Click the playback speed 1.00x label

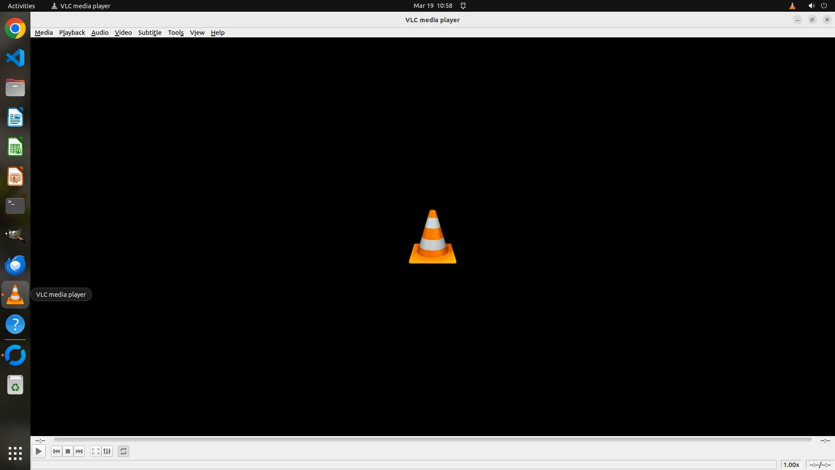coord(791,465)
